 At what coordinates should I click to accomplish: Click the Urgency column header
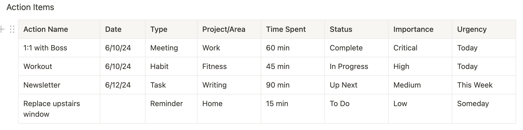click(x=484, y=29)
